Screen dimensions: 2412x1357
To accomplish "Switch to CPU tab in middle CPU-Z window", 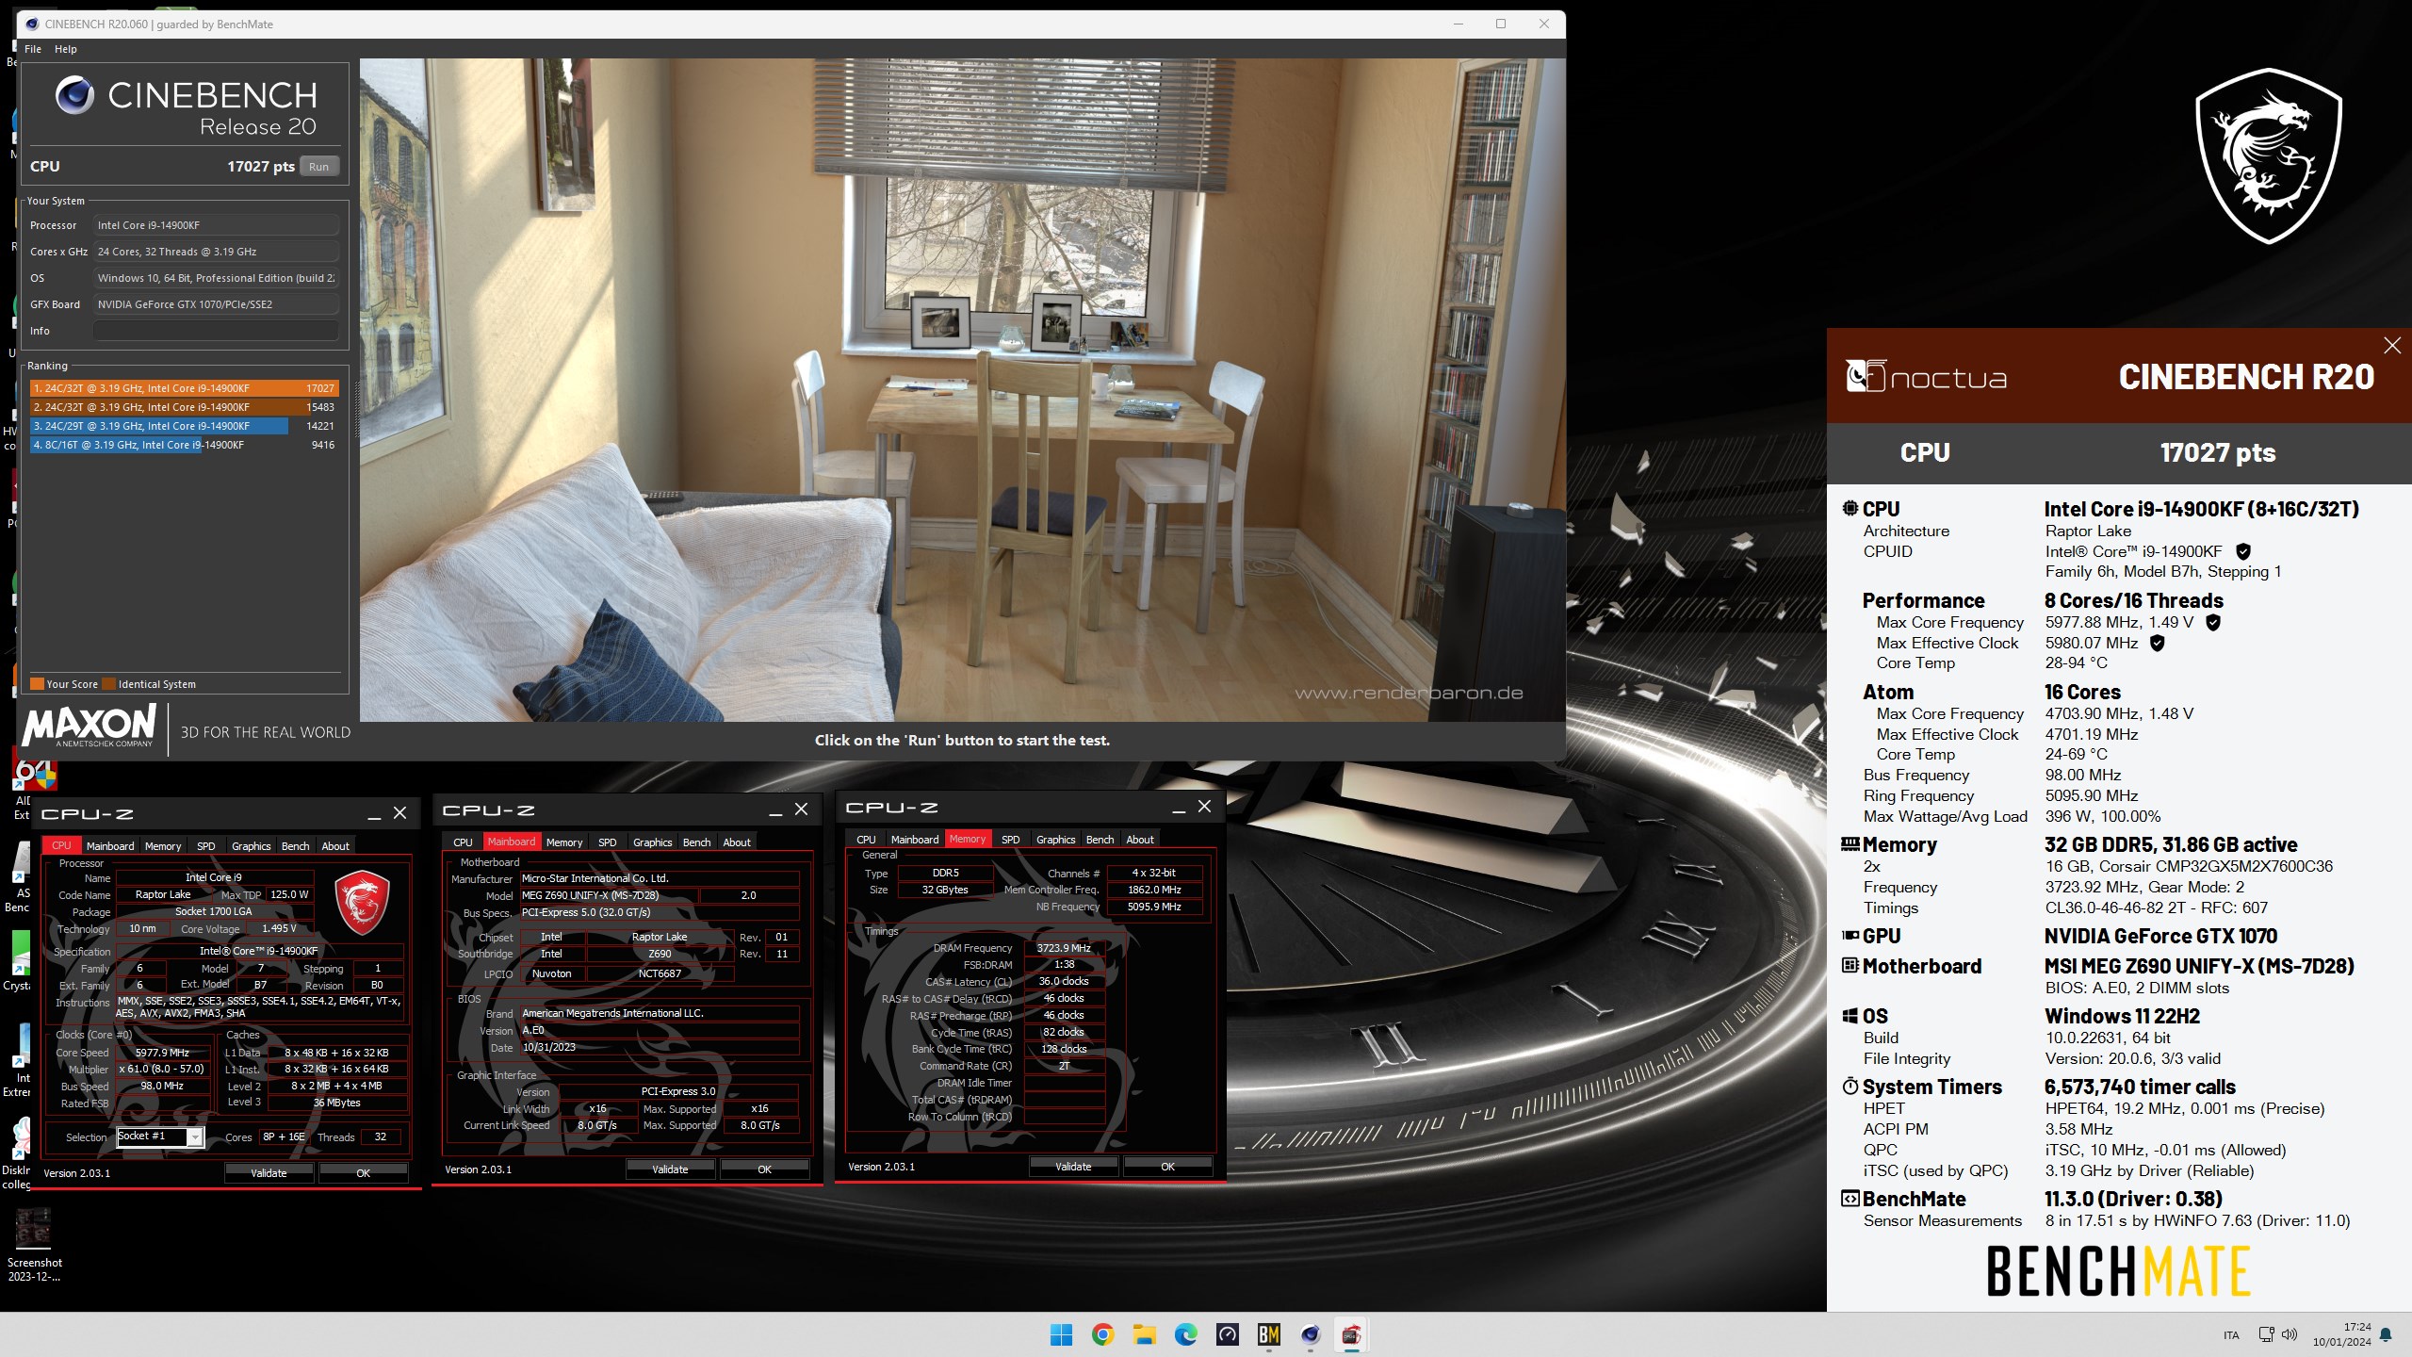I will click(463, 842).
